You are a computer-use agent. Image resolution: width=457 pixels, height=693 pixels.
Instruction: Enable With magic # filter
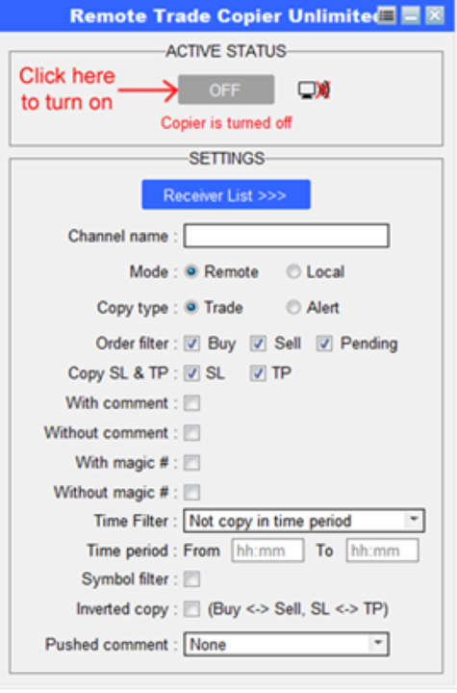tap(191, 463)
